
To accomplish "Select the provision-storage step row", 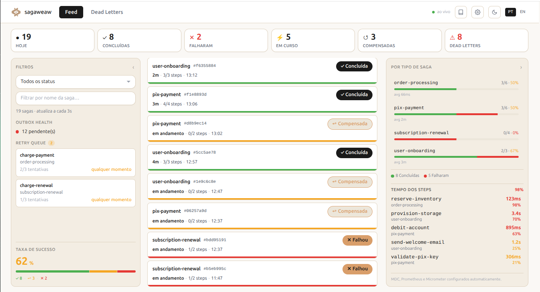I will coord(456,216).
